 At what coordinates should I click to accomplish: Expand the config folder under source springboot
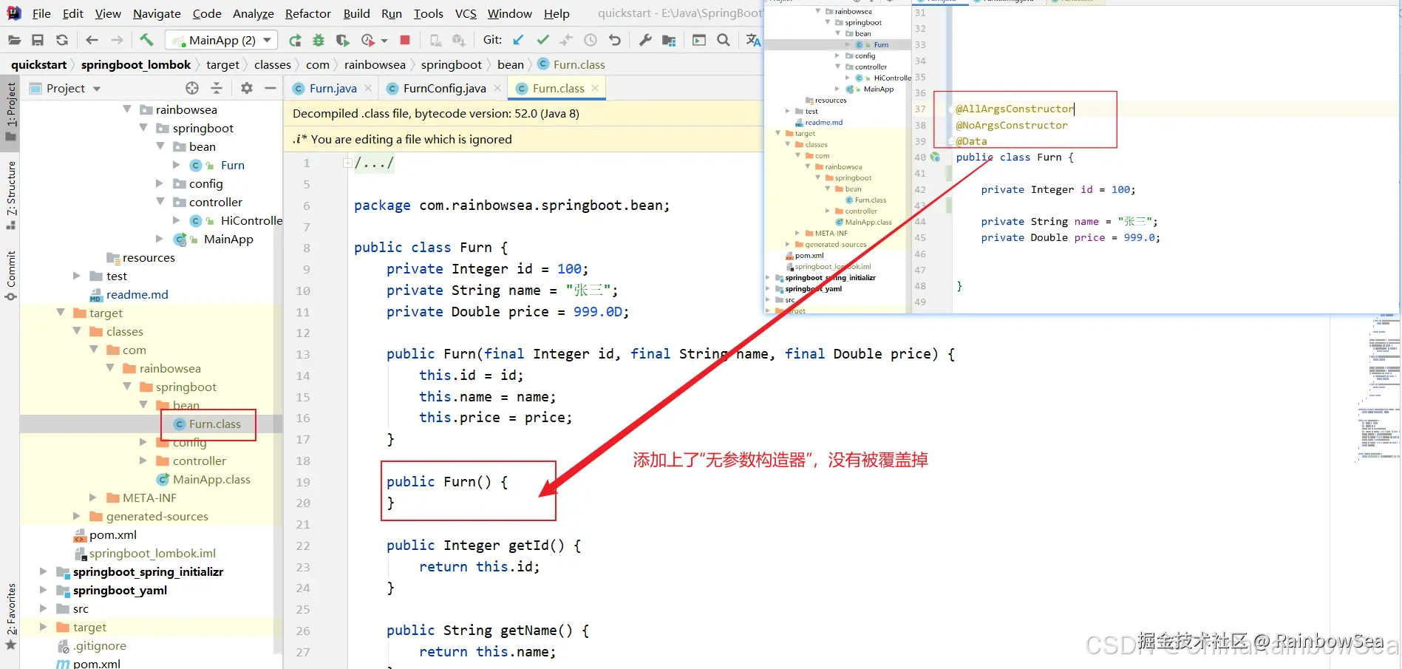click(160, 183)
